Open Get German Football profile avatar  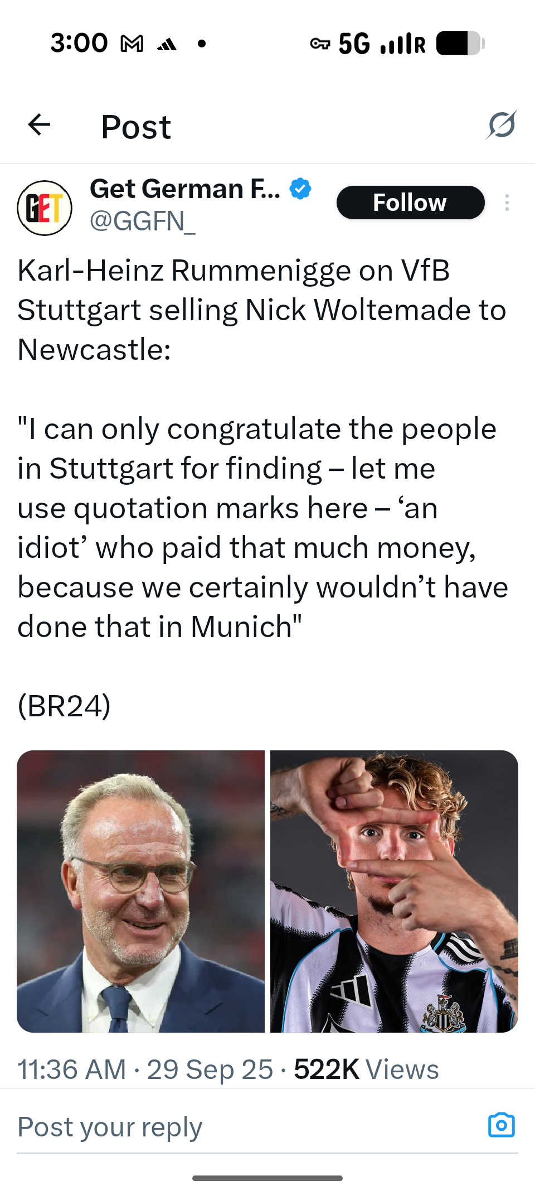click(x=45, y=208)
